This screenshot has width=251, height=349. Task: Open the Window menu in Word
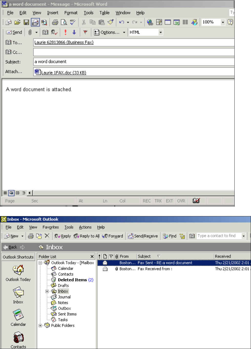click(x=123, y=13)
